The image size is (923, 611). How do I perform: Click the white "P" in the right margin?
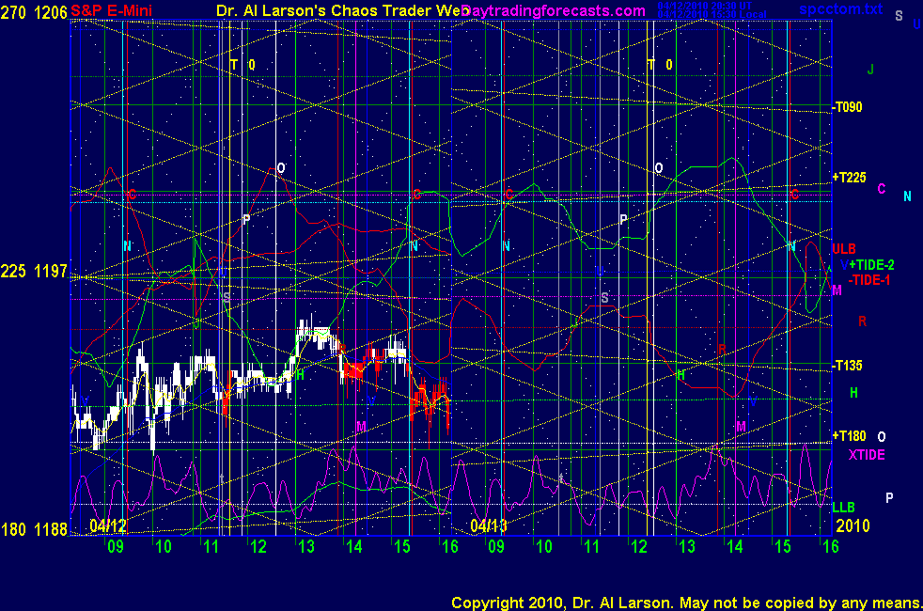click(x=889, y=498)
